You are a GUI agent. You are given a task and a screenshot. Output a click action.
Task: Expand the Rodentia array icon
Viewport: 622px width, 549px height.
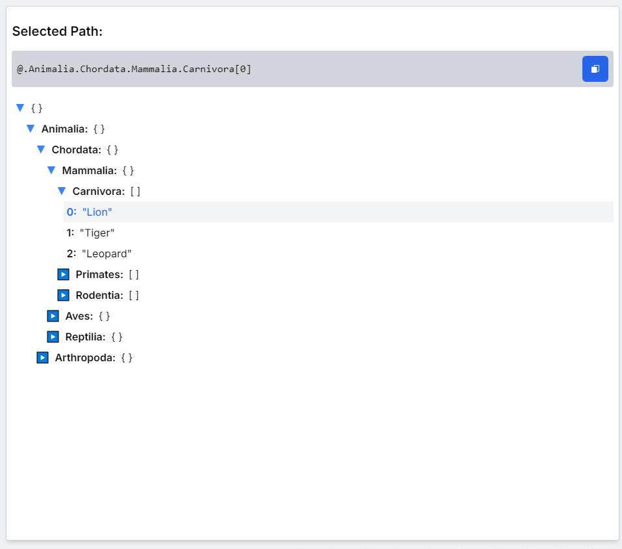pos(63,295)
